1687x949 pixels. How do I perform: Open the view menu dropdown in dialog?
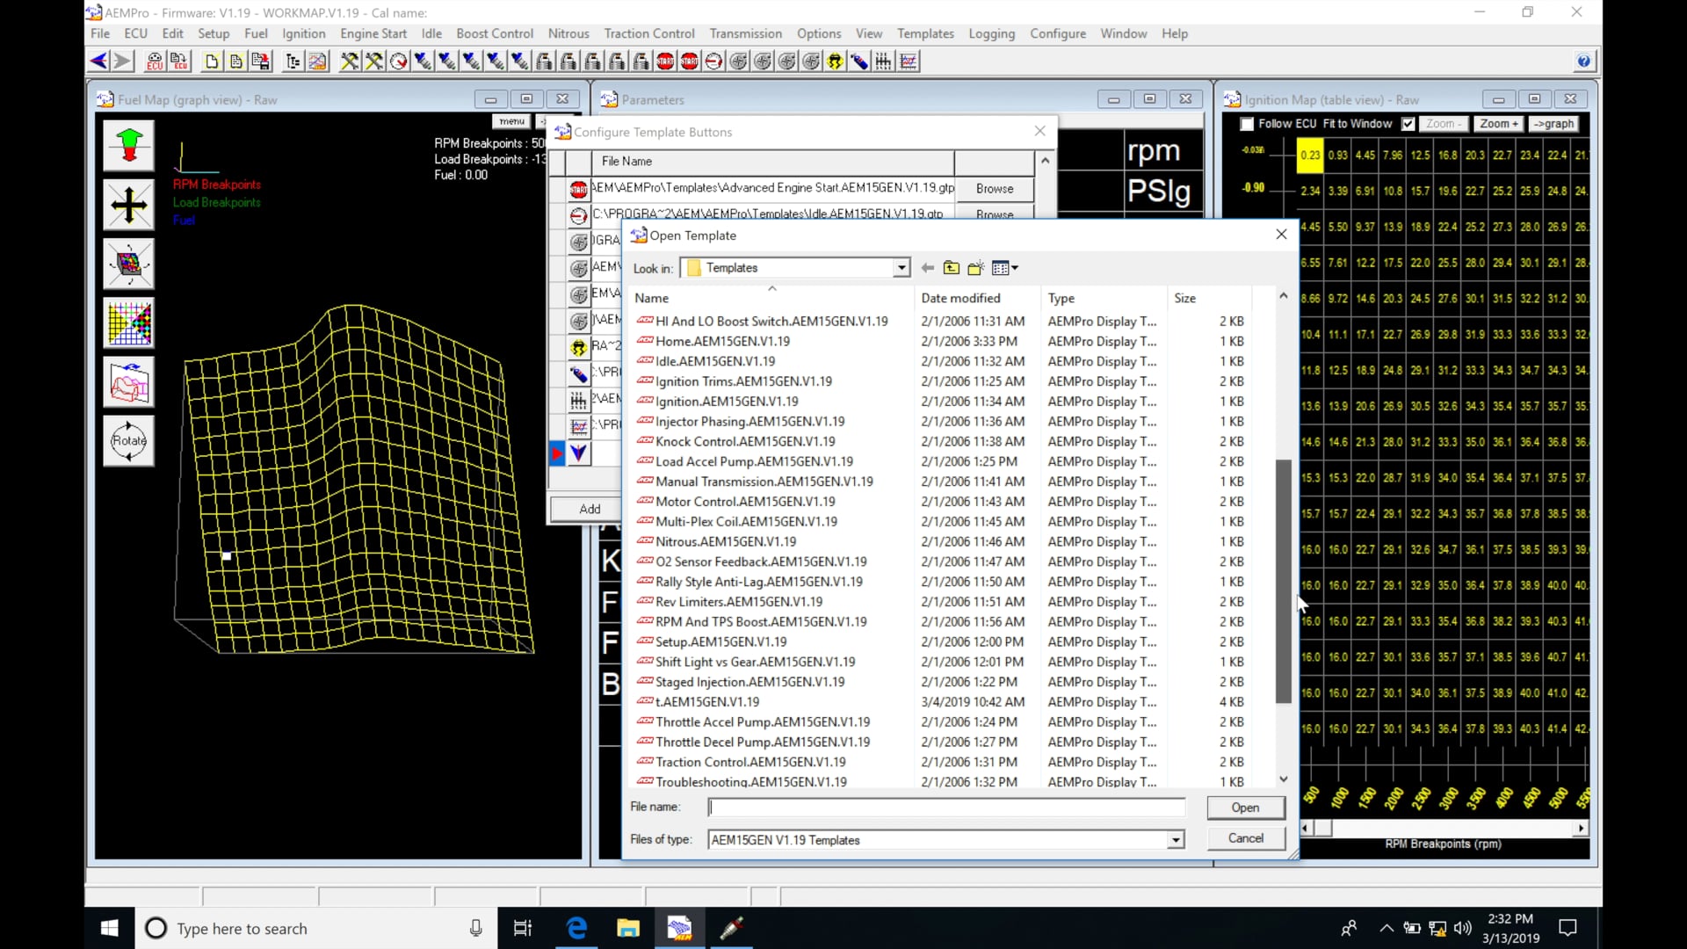coord(1004,268)
